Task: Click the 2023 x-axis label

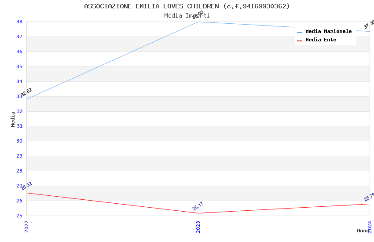Action: (x=198, y=227)
